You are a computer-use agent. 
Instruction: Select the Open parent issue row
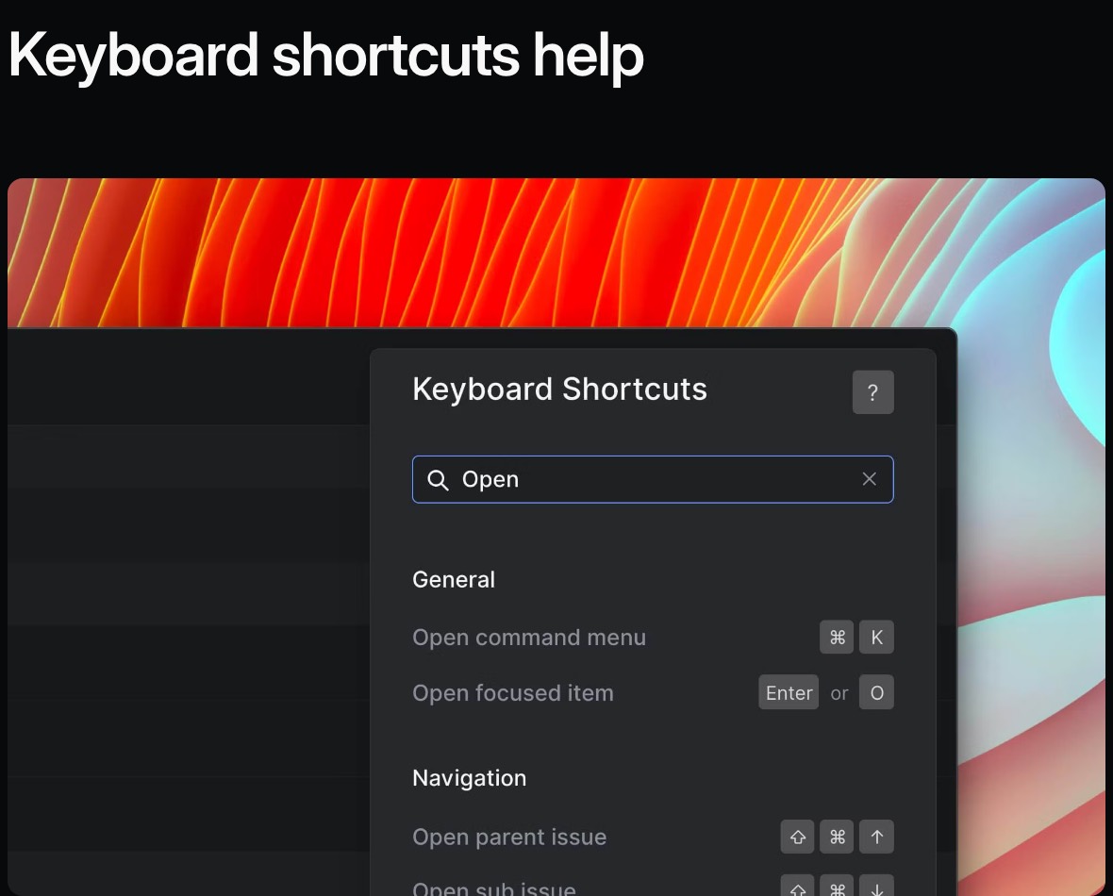coord(653,837)
